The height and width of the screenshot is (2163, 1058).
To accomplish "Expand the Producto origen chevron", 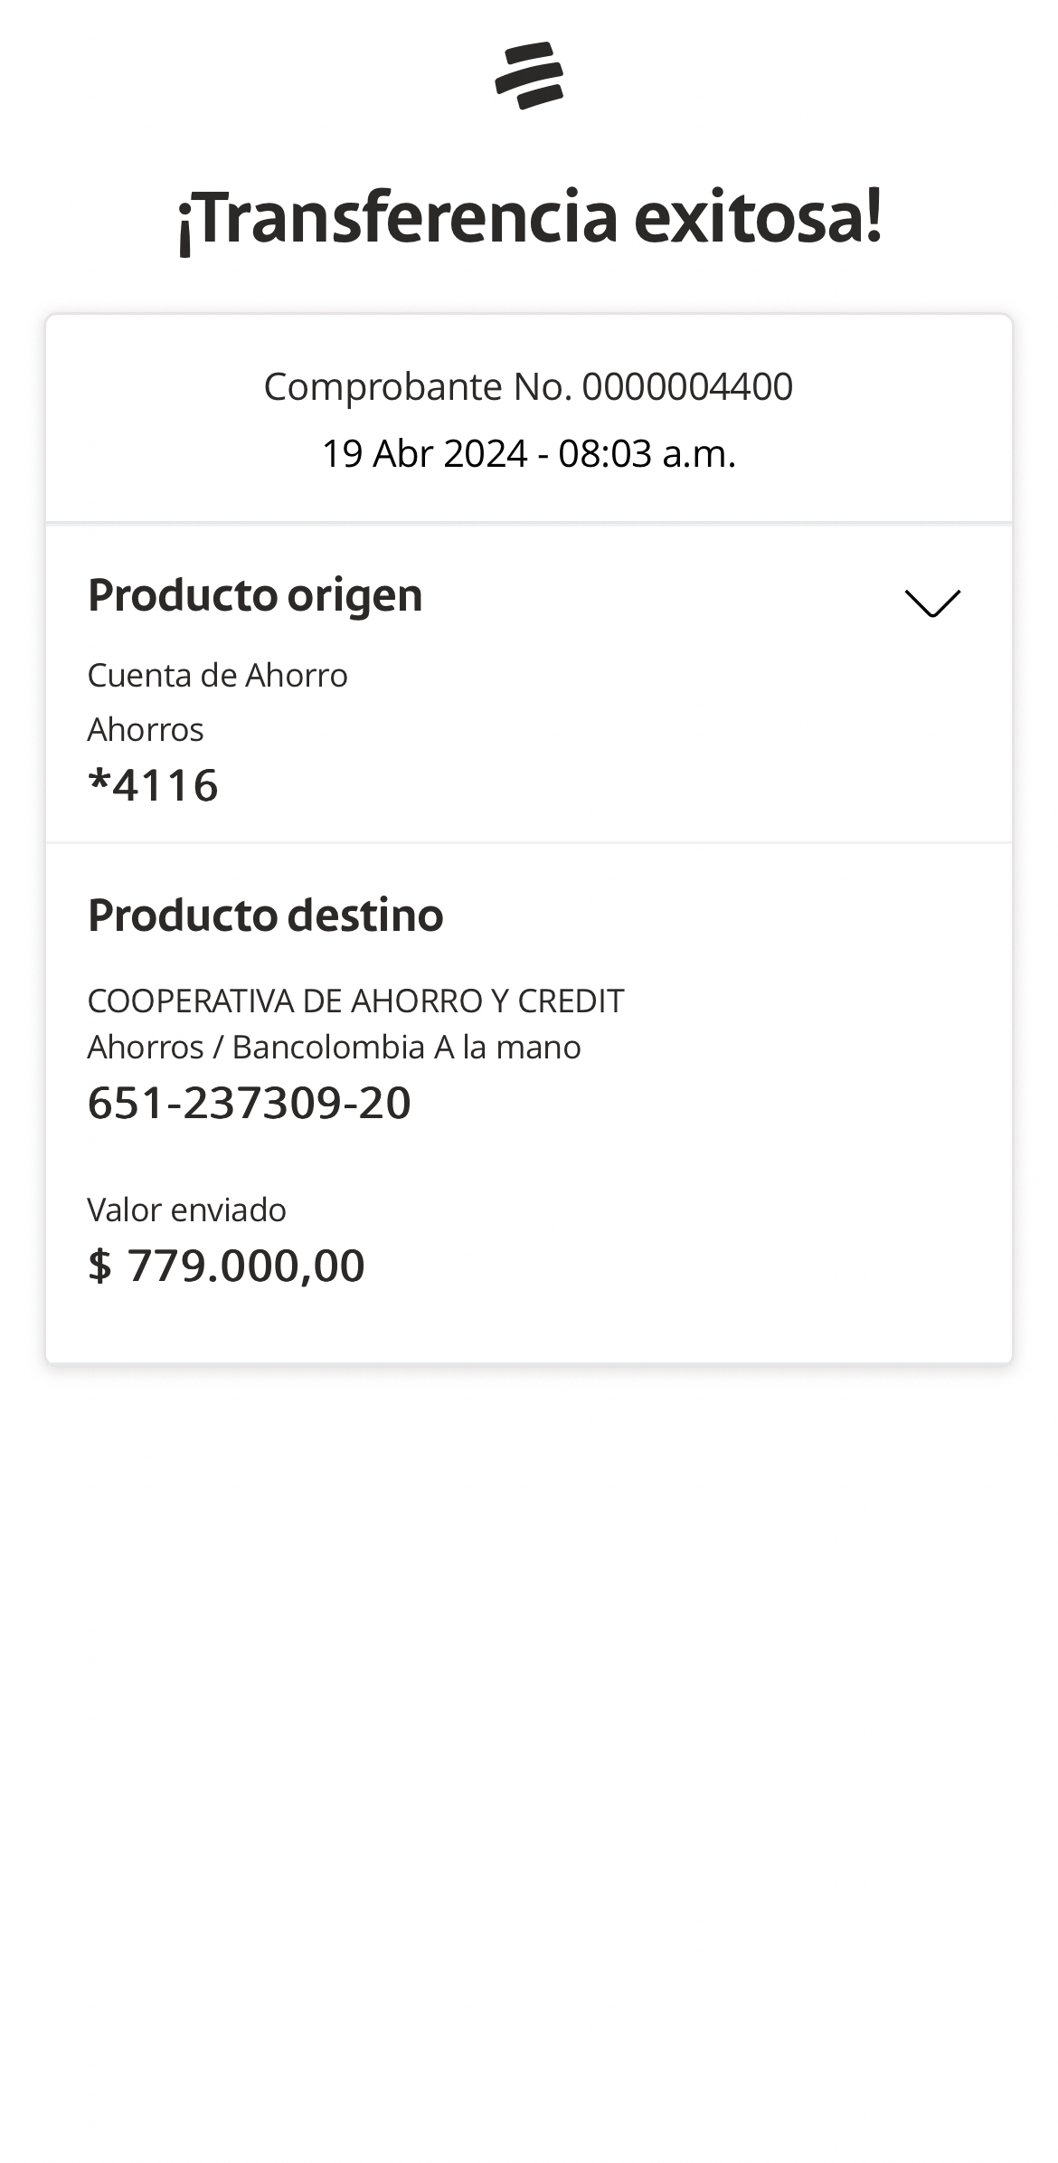I will tap(932, 603).
